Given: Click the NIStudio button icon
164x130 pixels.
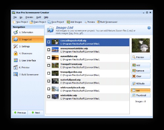Looking at the screenshot, I should tap(134, 83).
